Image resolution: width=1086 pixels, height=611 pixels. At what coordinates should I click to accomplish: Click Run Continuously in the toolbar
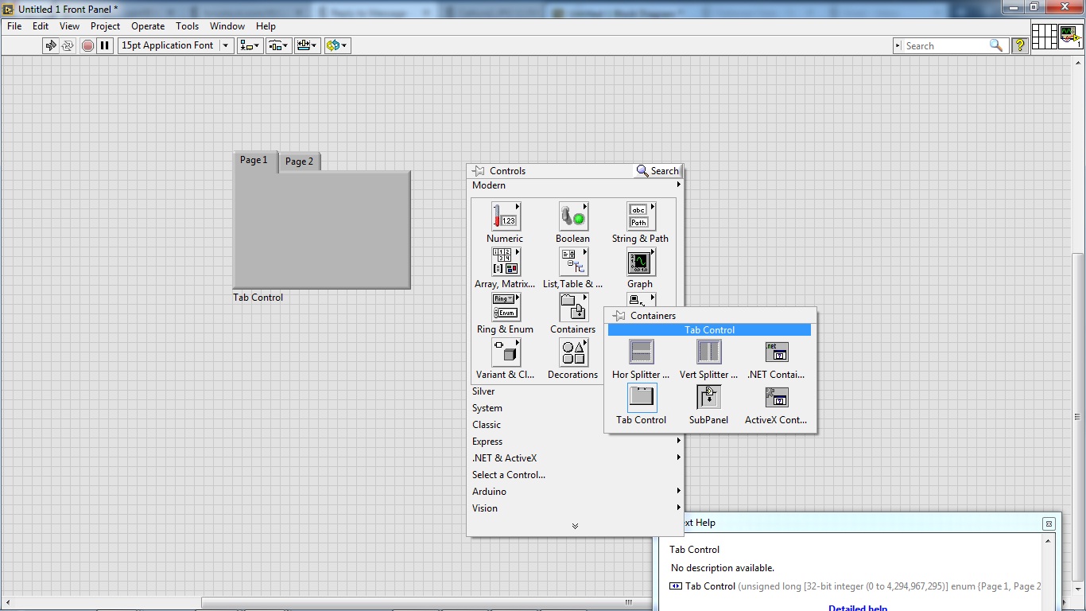(68, 45)
